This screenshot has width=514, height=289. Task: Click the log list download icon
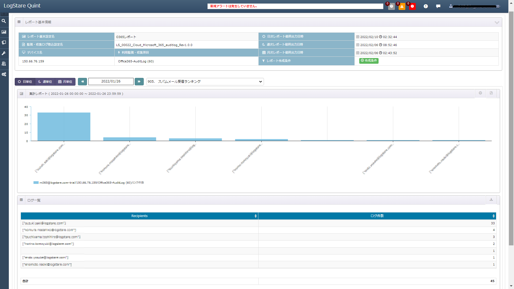pyautogui.click(x=491, y=200)
